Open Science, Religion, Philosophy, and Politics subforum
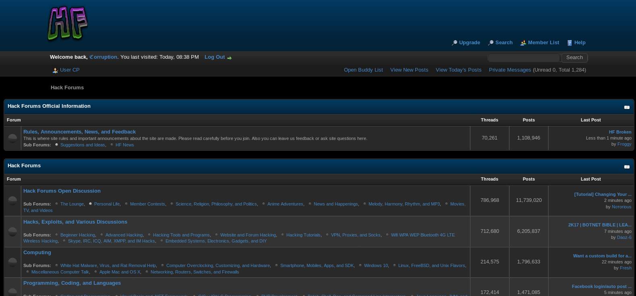The width and height of the screenshot is (636, 296). tap(216, 204)
